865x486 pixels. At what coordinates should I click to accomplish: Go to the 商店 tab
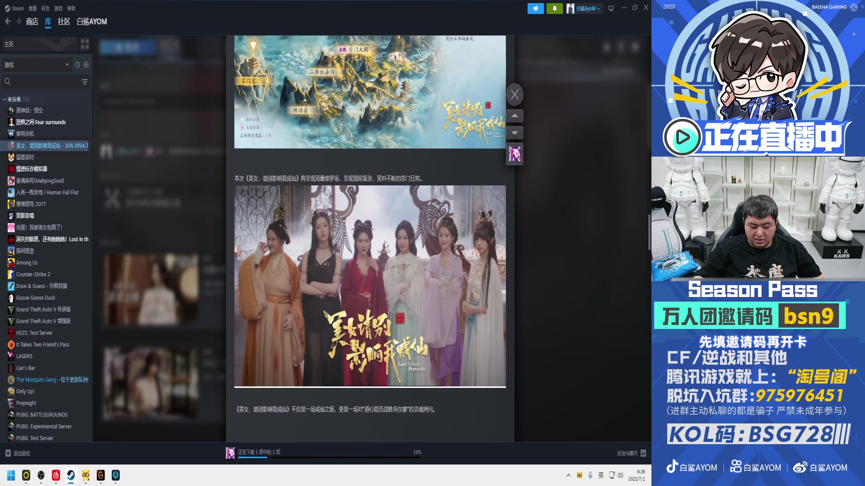point(32,22)
